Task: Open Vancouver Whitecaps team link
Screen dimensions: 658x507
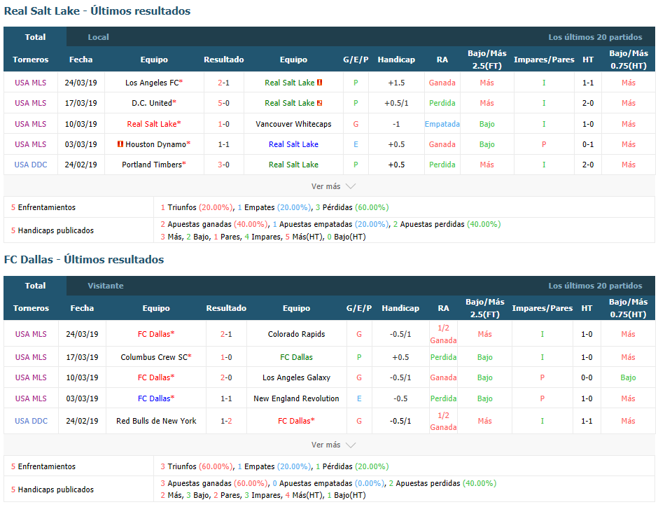Action: click(293, 124)
